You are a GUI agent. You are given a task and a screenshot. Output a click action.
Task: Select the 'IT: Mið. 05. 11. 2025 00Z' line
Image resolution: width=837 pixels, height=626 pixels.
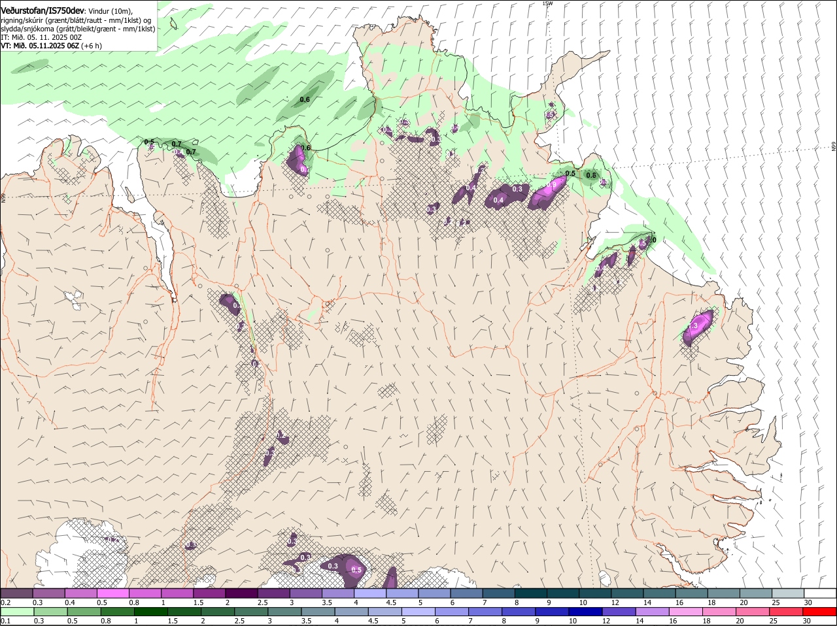coord(41,37)
